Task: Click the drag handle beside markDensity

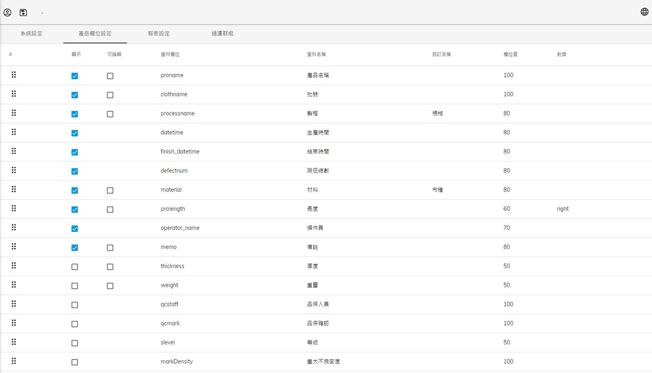Action: (x=14, y=361)
